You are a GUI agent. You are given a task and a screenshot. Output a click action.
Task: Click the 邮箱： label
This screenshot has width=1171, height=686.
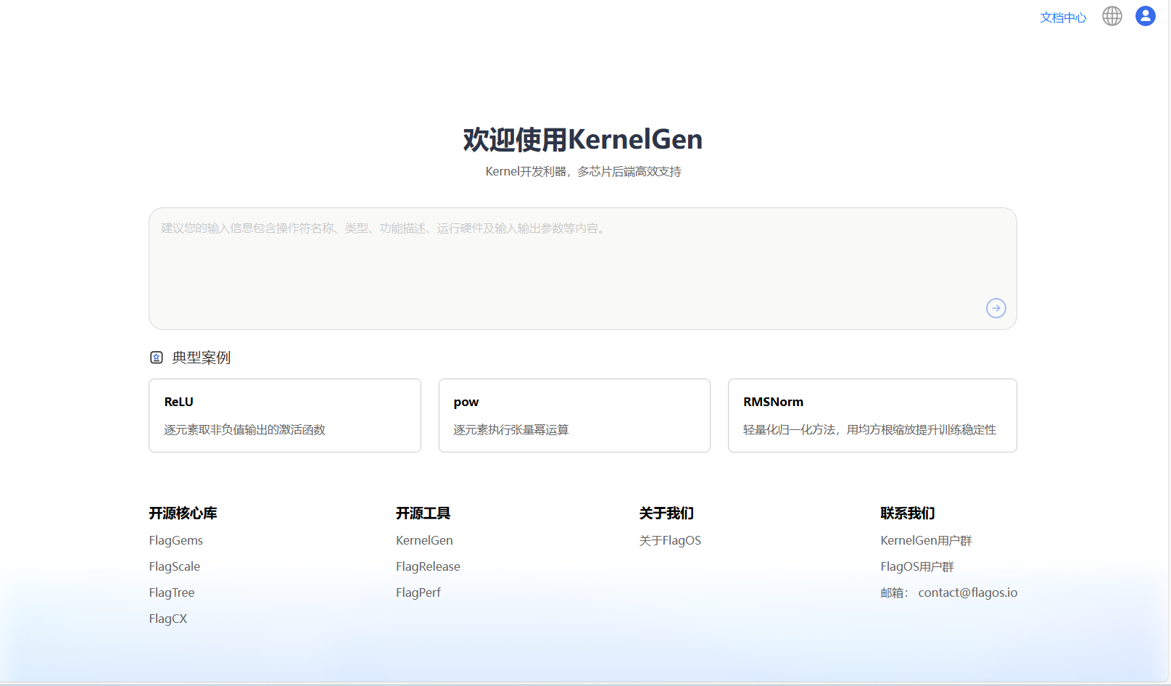(895, 592)
